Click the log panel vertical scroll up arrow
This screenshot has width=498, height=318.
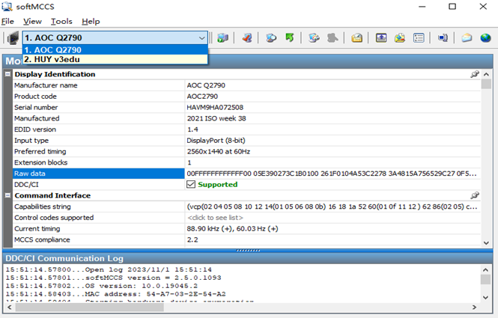[485, 270]
